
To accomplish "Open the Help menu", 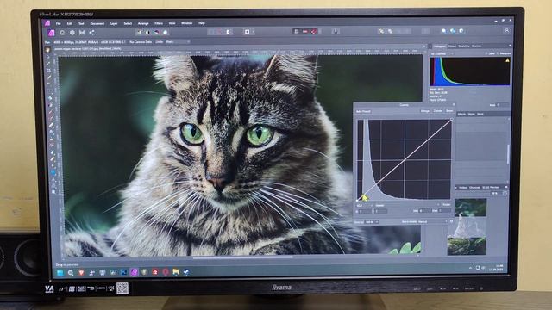I will click(x=201, y=23).
